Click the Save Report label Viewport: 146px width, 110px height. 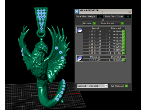107,23
